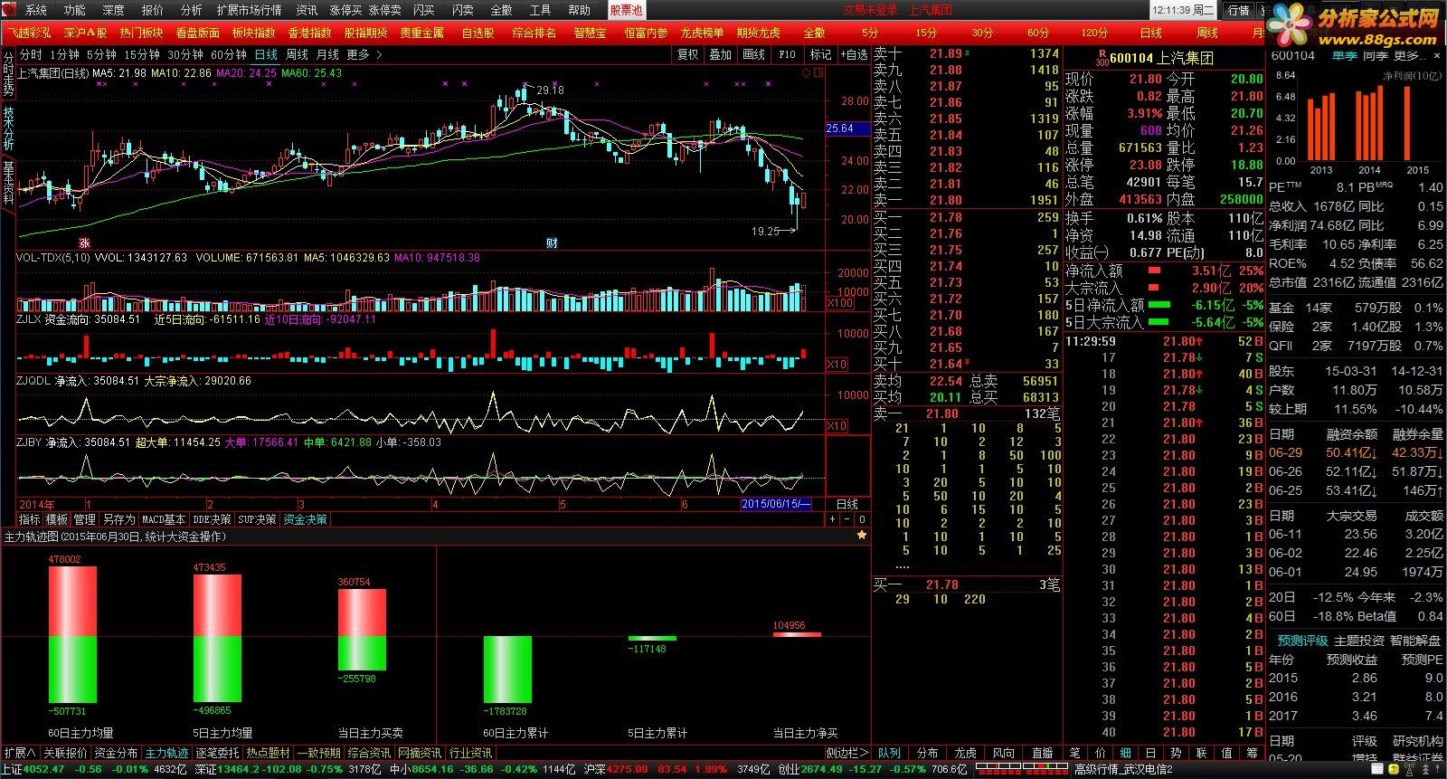Click the red app logo icon
The image size is (1447, 779).
pyautogui.click(x=10, y=10)
